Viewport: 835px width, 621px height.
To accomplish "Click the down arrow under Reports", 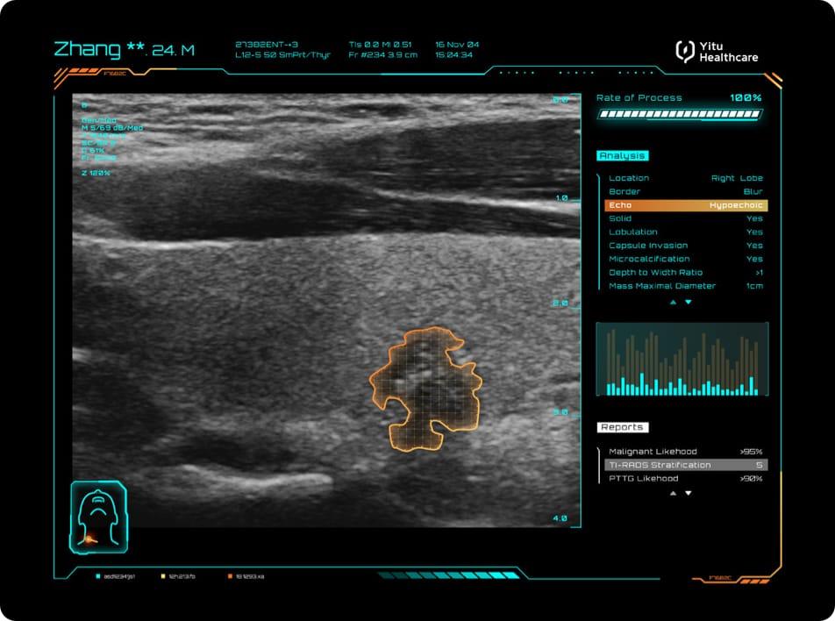I will (x=689, y=493).
